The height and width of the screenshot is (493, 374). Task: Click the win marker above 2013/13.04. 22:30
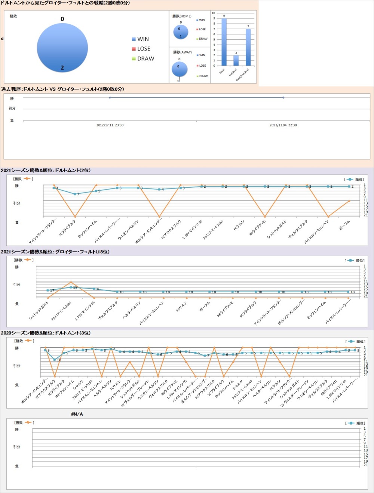tap(283, 97)
